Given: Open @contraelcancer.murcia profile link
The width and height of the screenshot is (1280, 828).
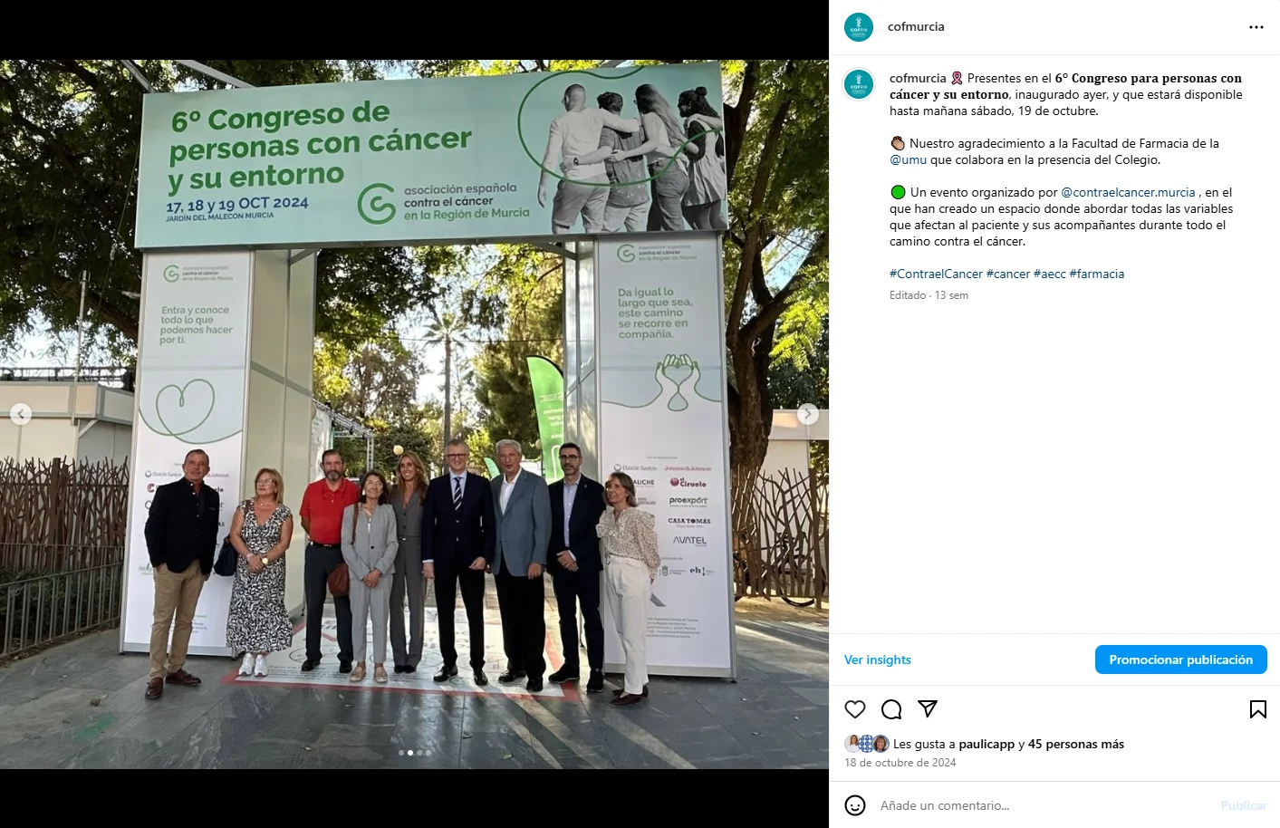Looking at the screenshot, I should point(1128,192).
